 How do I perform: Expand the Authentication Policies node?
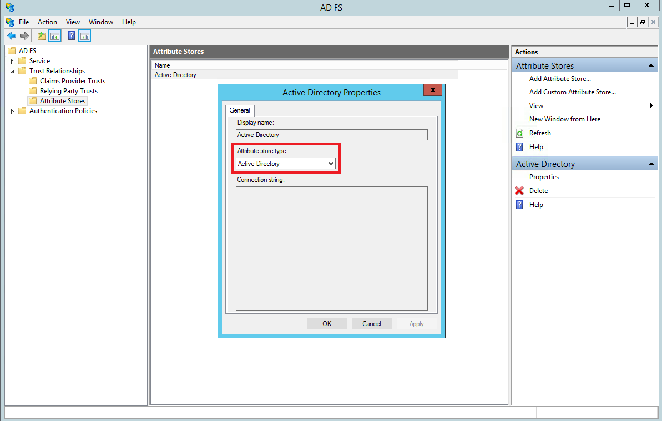click(x=13, y=111)
